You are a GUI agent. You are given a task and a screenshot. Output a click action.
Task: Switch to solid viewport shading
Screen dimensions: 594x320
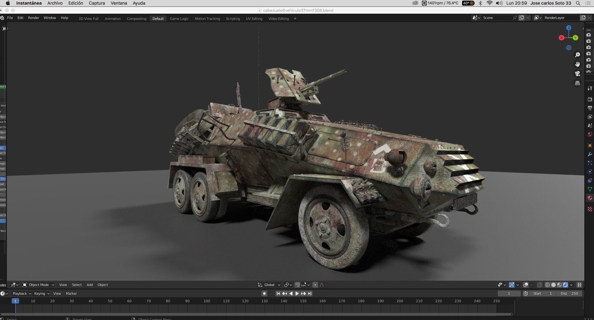pyautogui.click(x=553, y=285)
